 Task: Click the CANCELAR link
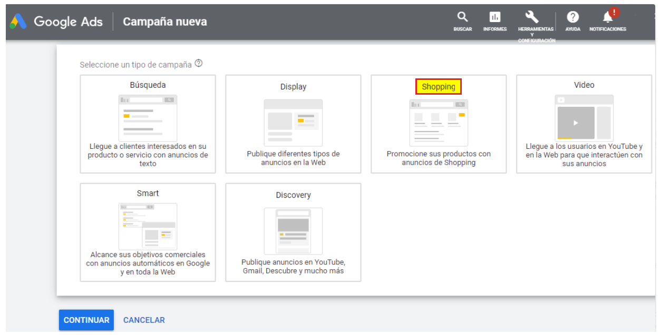(x=144, y=320)
